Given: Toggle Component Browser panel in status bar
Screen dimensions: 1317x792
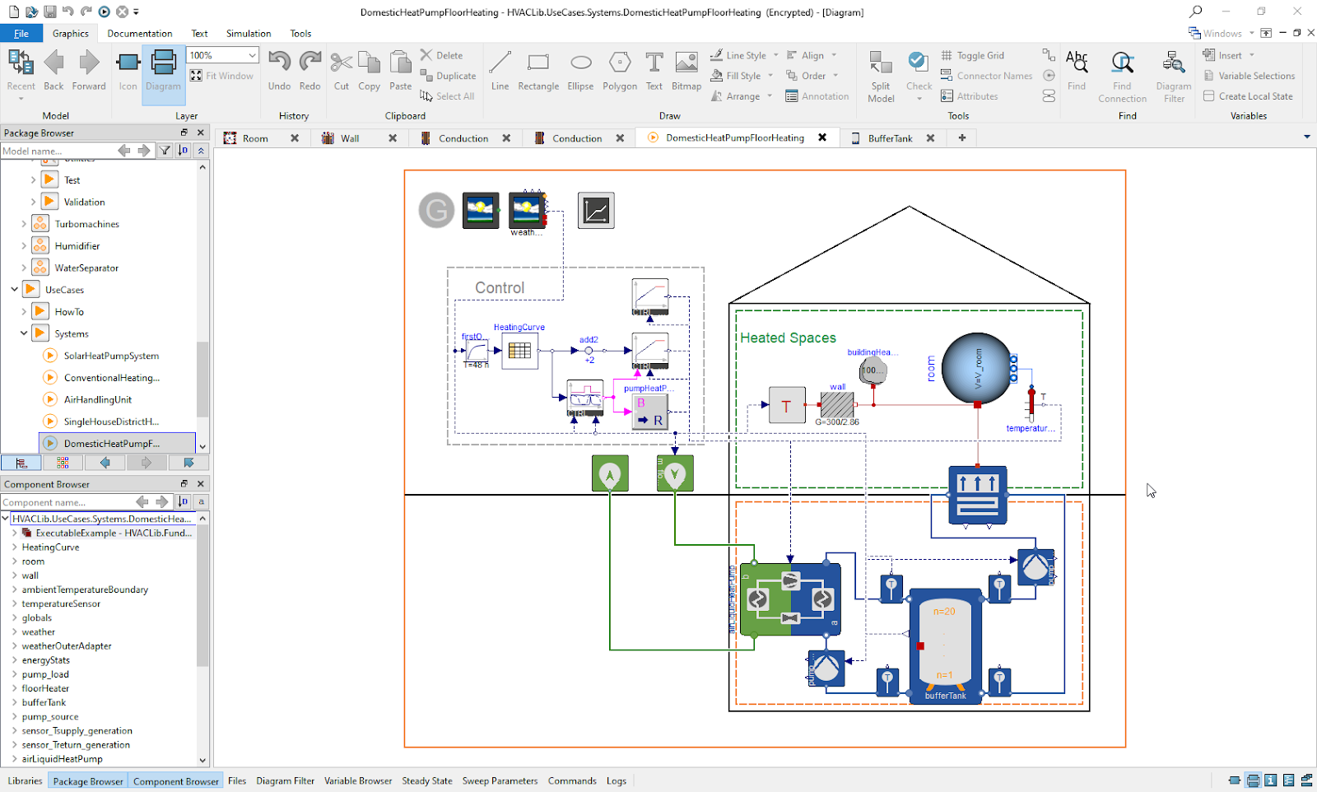Looking at the screenshot, I should (x=176, y=781).
